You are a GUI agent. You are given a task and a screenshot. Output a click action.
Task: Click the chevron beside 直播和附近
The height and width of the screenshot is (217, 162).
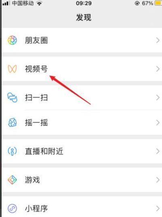click(x=158, y=151)
